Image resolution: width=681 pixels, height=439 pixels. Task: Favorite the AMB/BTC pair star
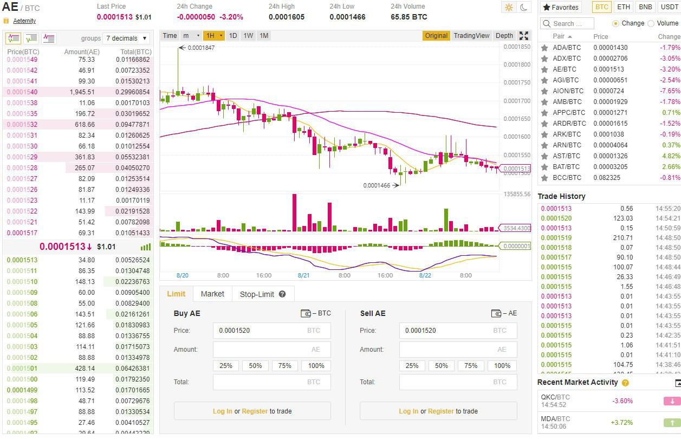click(x=544, y=102)
